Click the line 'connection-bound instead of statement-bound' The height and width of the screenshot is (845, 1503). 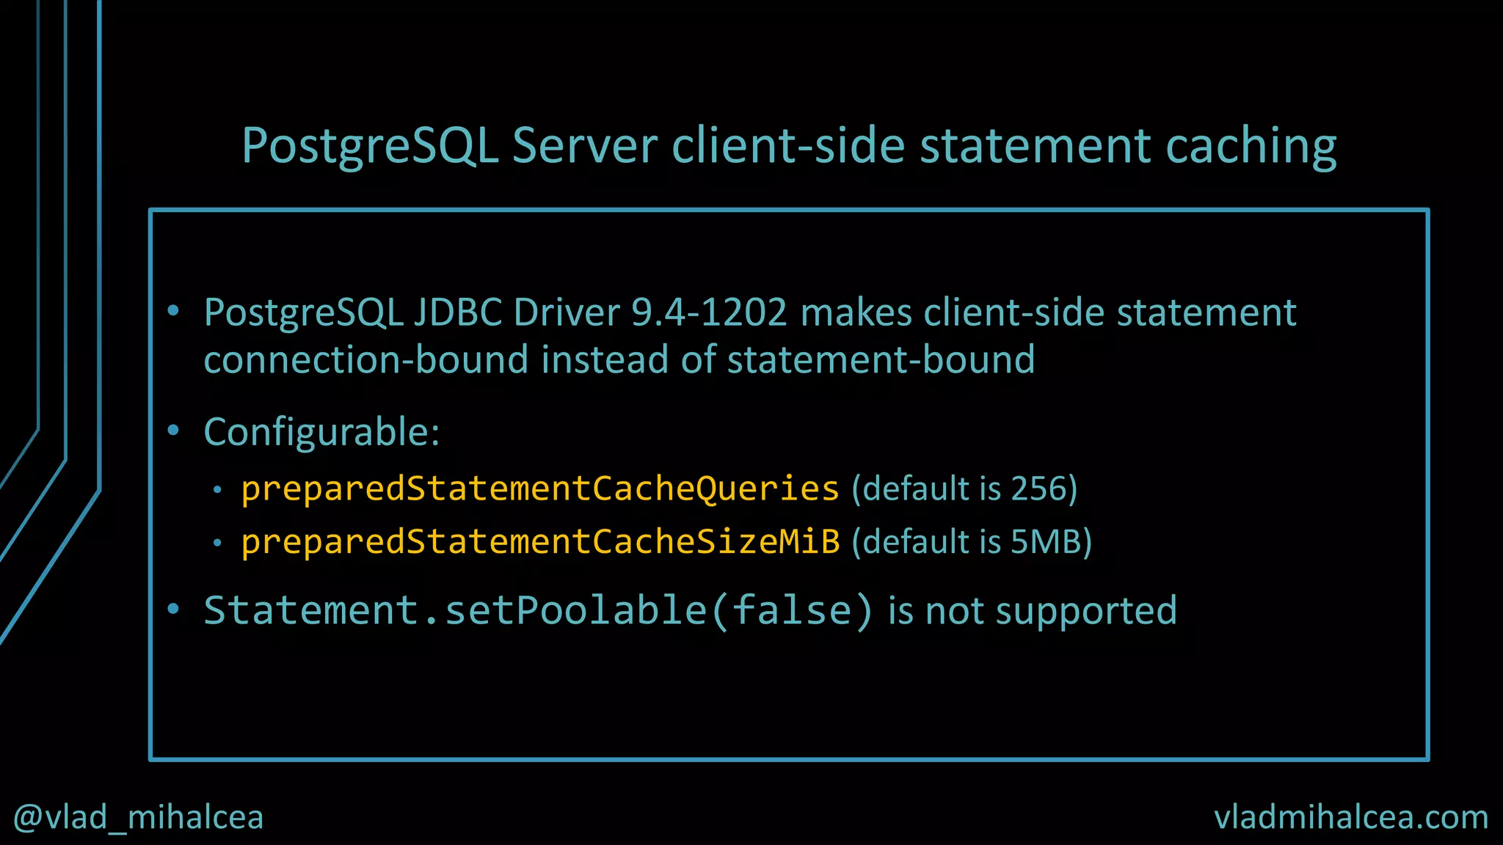tap(619, 359)
